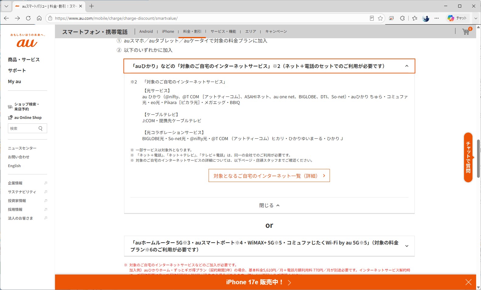The height and width of the screenshot is (290, 481).
Task: Open サポート in sidebar
Action: 17,70
